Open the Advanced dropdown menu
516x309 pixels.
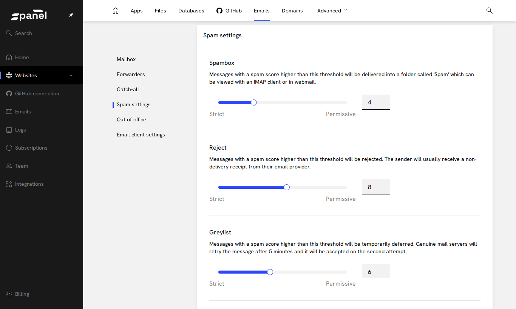(x=332, y=11)
